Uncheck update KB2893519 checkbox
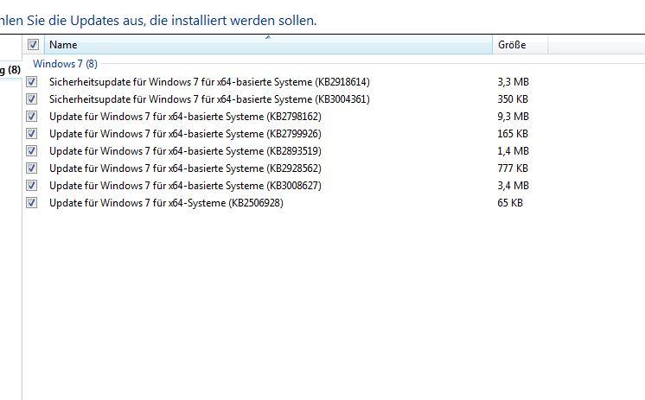The image size is (645, 400). coord(32,151)
